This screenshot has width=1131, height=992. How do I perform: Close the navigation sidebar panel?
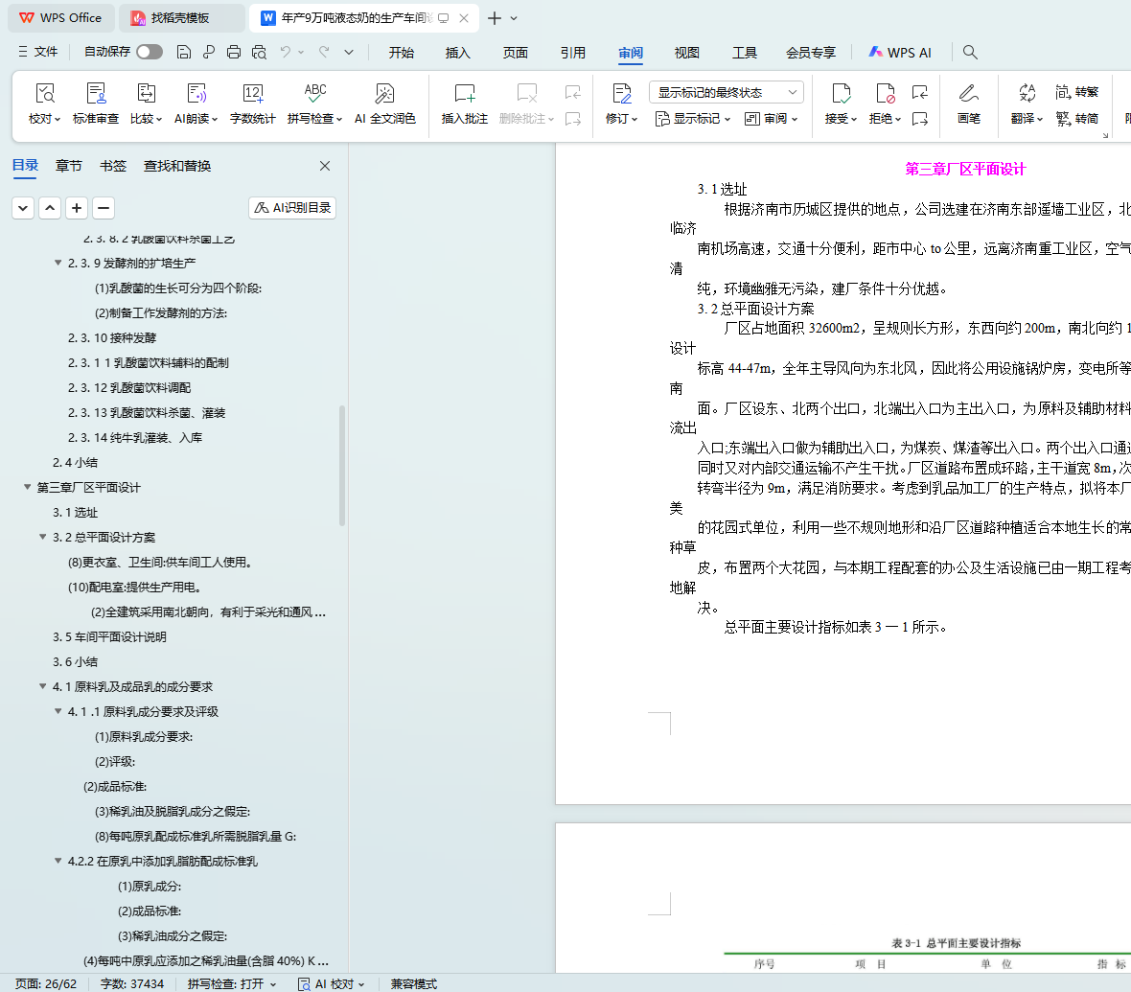coord(325,166)
